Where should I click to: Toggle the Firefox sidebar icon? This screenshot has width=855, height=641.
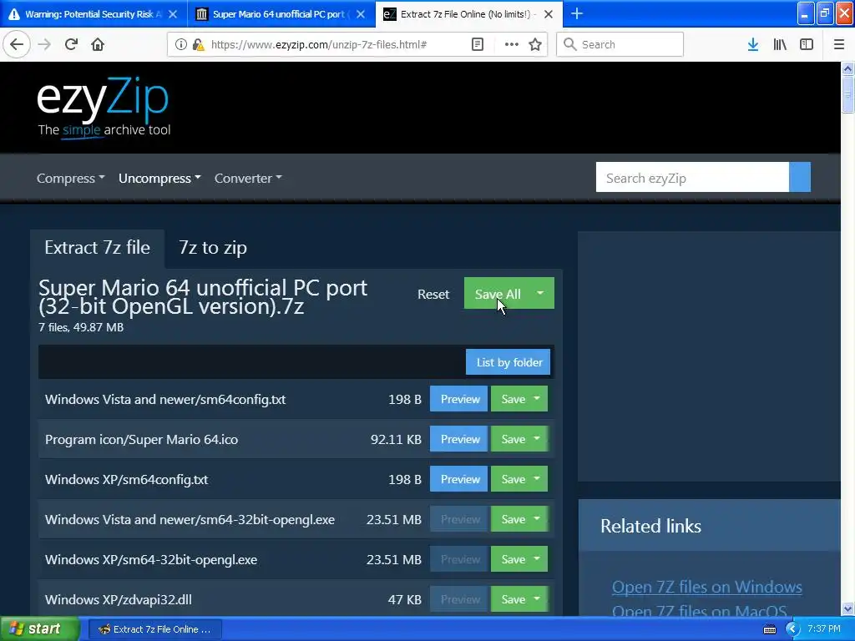(807, 44)
